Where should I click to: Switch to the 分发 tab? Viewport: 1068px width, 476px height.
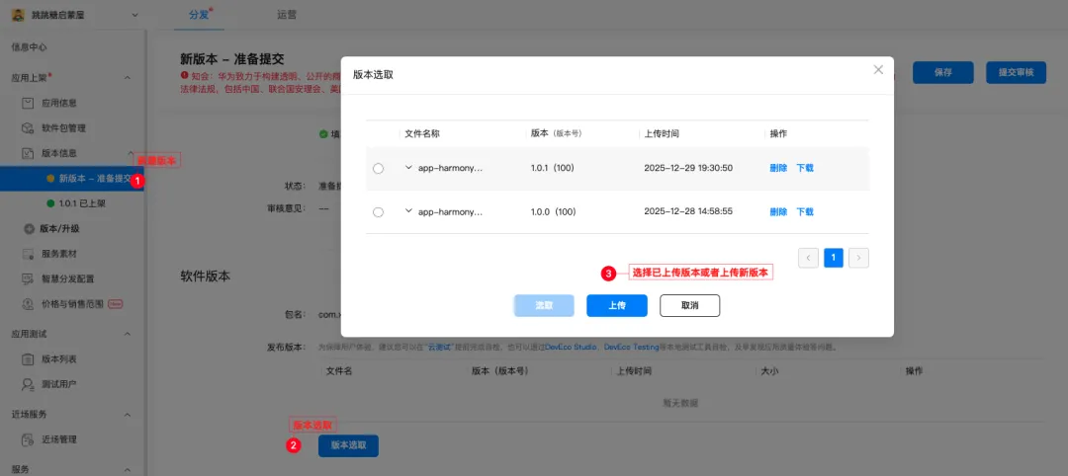199,15
